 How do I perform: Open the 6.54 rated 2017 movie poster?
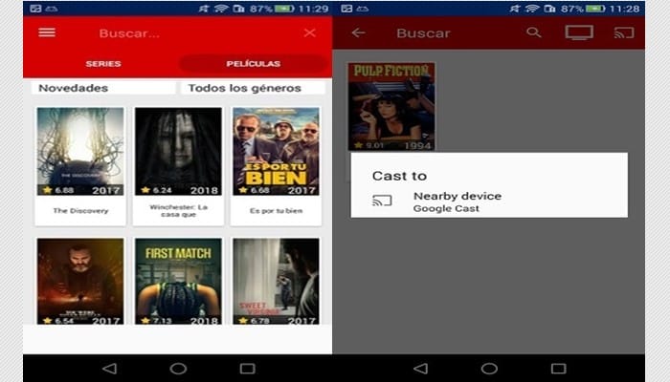point(80,282)
